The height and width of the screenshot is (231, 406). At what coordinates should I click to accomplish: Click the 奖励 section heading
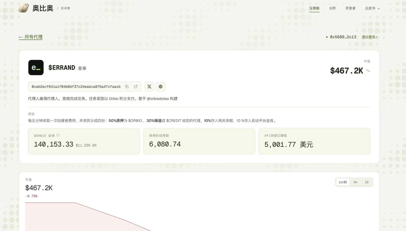point(31,114)
